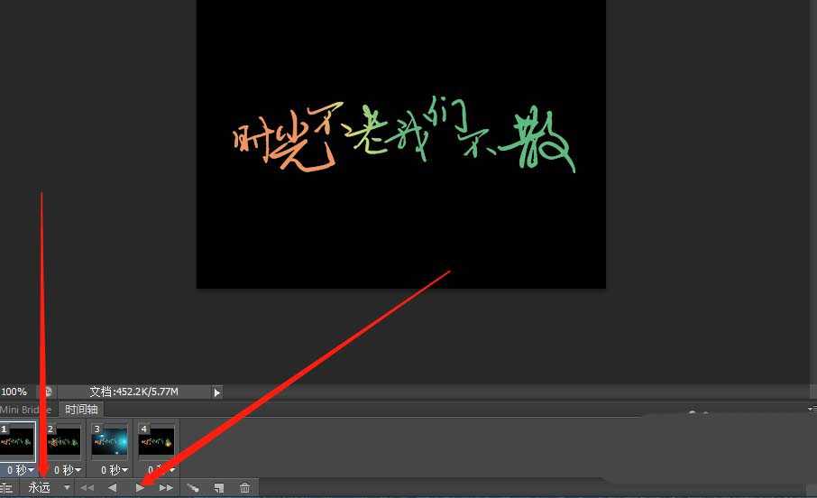Screen dimensions: 817x498
Task: Convert to video timeline icon
Action: pyautogui.click(x=6, y=487)
